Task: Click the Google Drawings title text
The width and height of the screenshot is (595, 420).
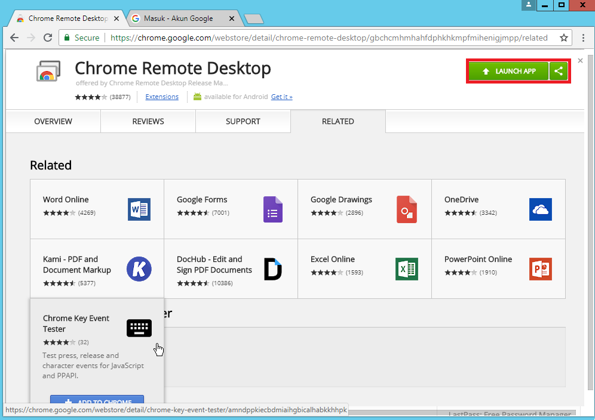Action: pyautogui.click(x=341, y=199)
